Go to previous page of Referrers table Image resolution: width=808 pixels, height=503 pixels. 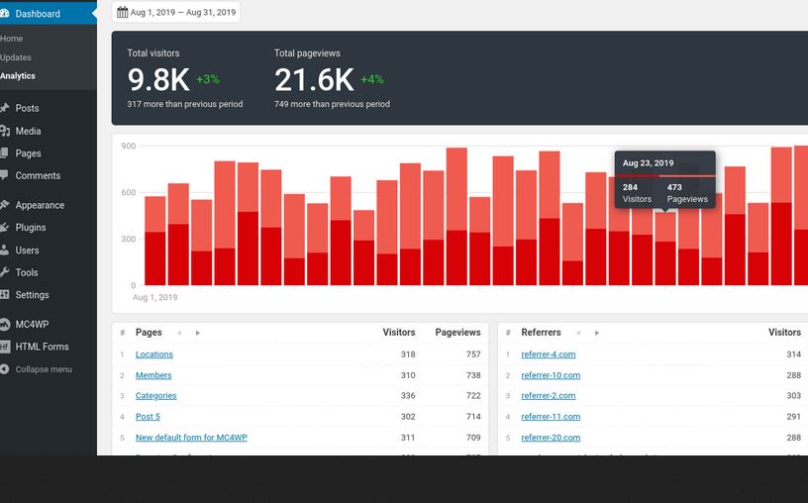click(x=578, y=333)
